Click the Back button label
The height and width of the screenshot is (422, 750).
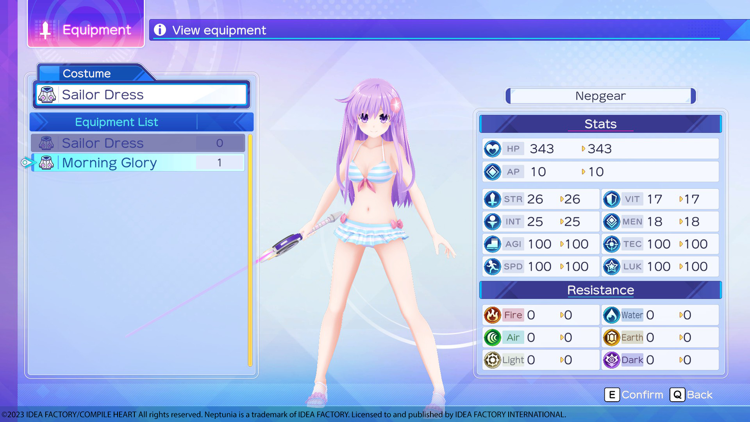700,395
